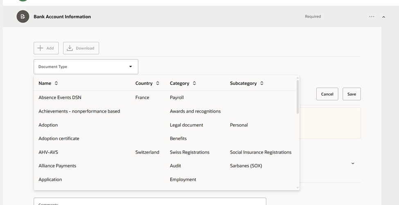The height and width of the screenshot is (205, 399).
Task: Sort by Category column arrows
Action: click(x=194, y=83)
